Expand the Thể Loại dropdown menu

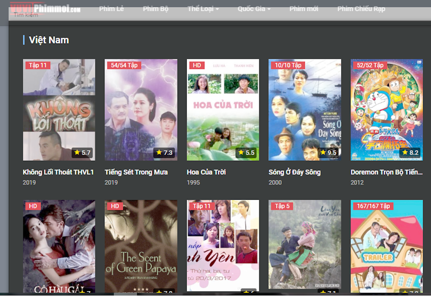(x=203, y=9)
